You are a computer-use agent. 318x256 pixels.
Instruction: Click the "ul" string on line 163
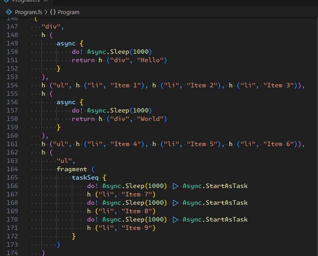point(64,161)
